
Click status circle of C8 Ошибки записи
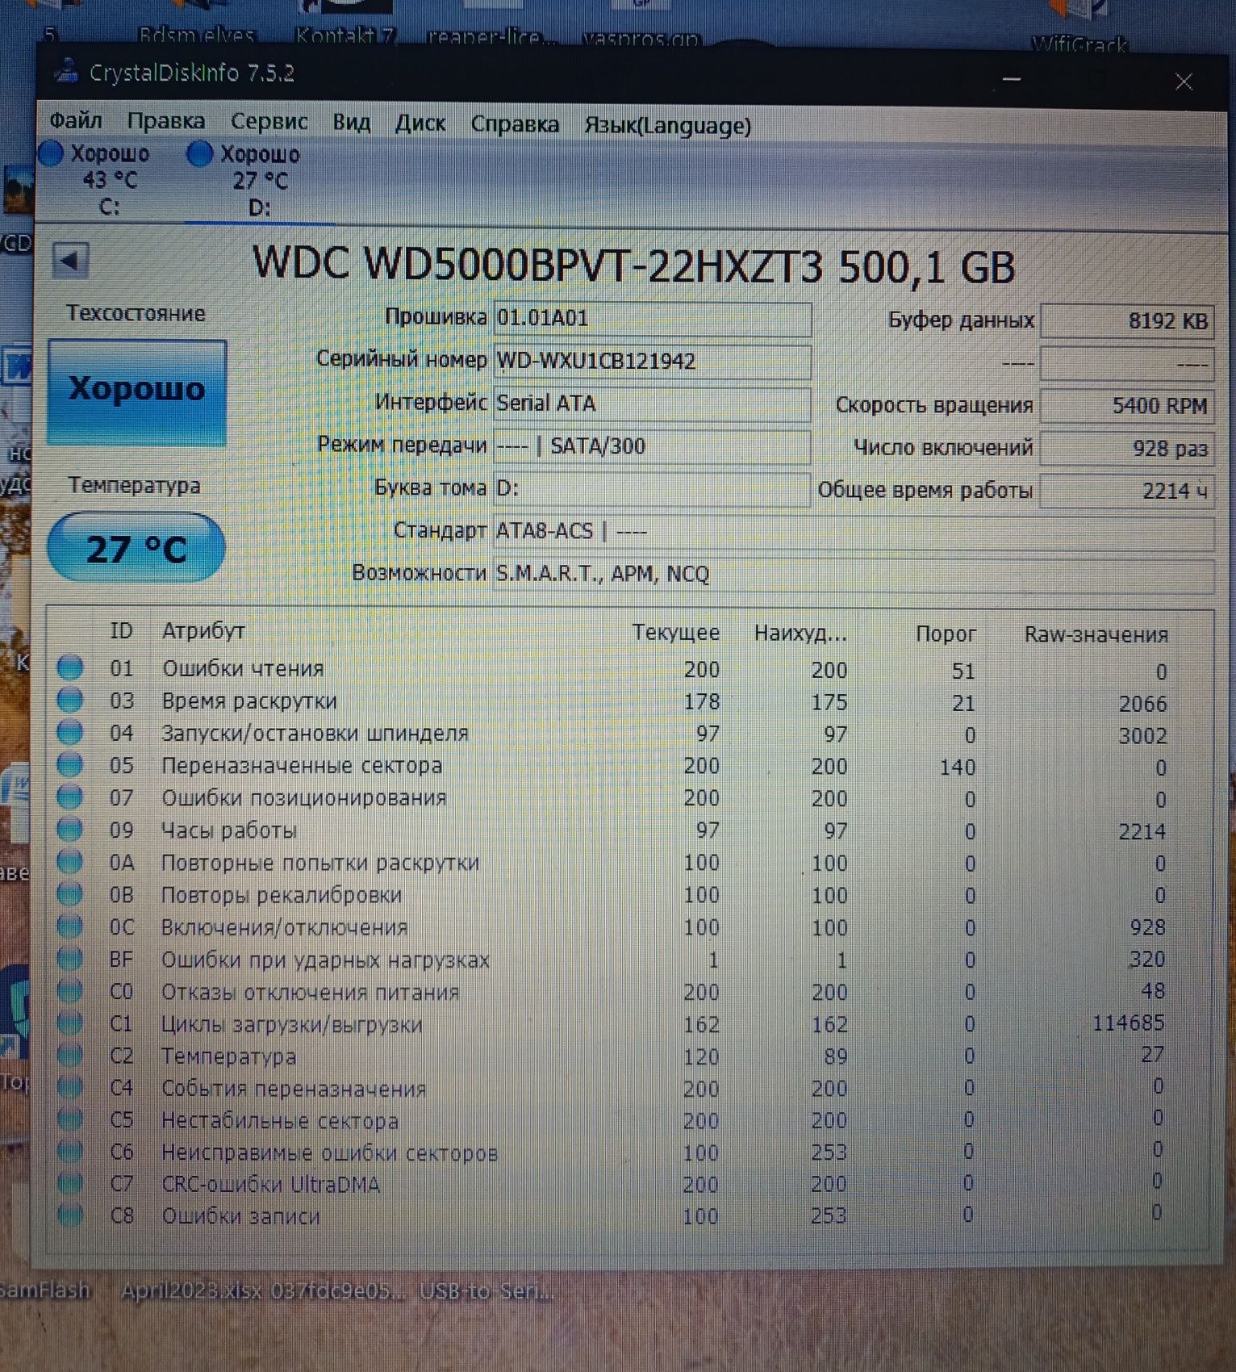pyautogui.click(x=70, y=1215)
